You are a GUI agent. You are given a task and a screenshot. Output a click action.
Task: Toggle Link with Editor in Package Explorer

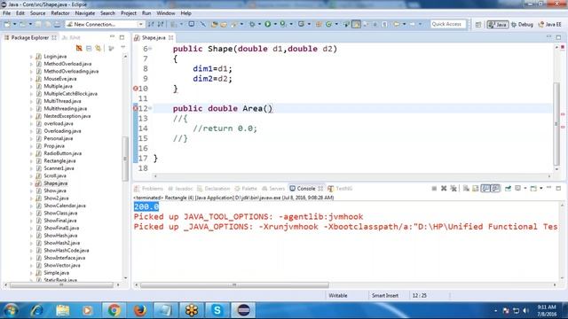(99, 49)
